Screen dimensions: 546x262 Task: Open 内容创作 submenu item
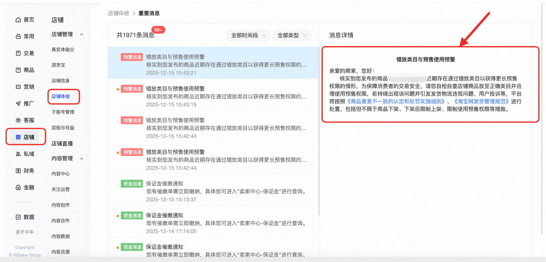[x=60, y=205]
